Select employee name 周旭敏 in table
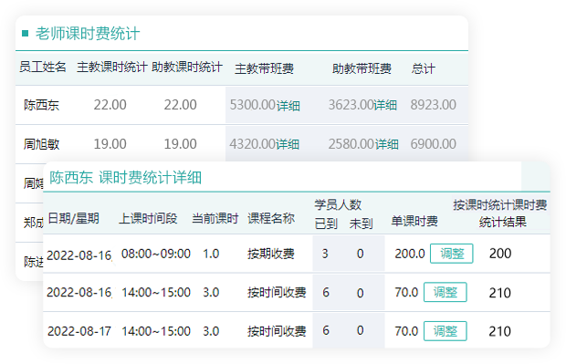 (x=41, y=144)
